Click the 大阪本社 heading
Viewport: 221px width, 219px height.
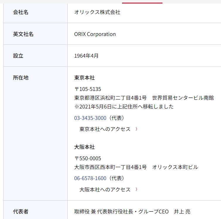coord(84,147)
